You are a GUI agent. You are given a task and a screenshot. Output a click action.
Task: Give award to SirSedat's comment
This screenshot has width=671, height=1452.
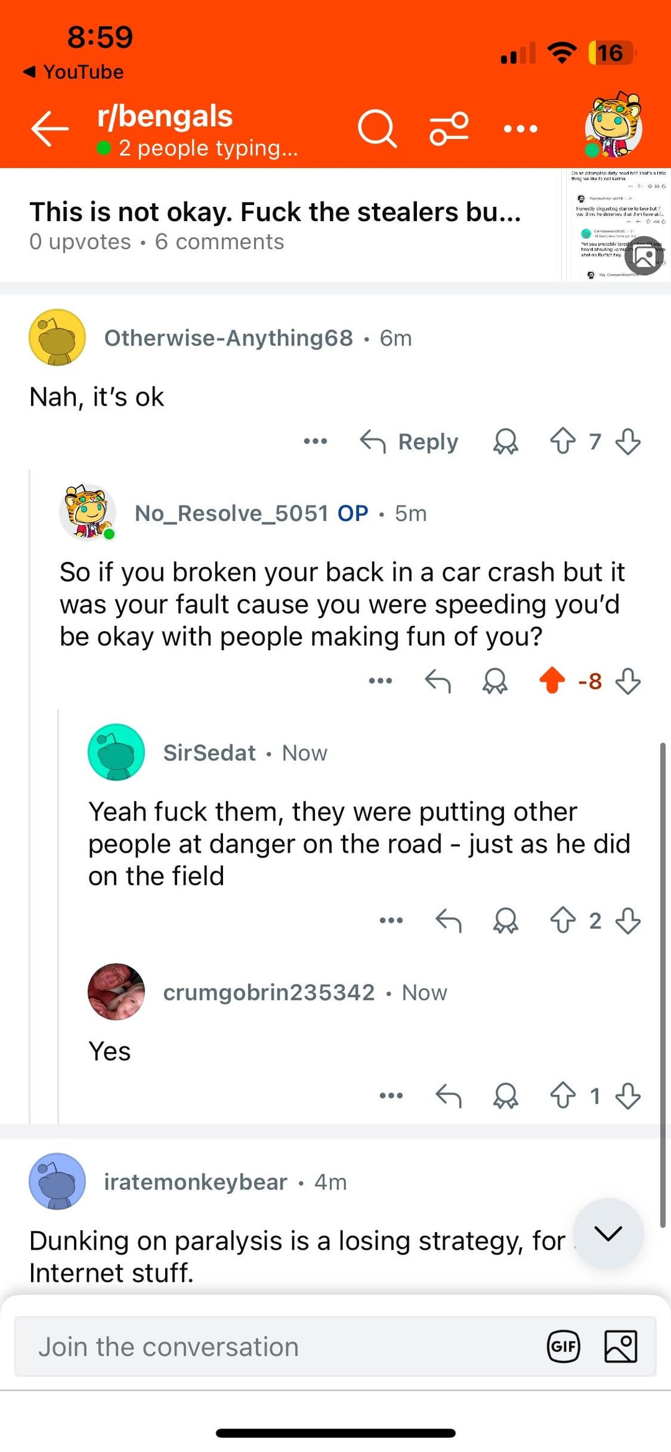point(506,920)
